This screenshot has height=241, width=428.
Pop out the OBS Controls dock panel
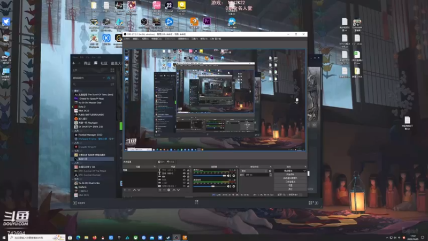(x=305, y=167)
